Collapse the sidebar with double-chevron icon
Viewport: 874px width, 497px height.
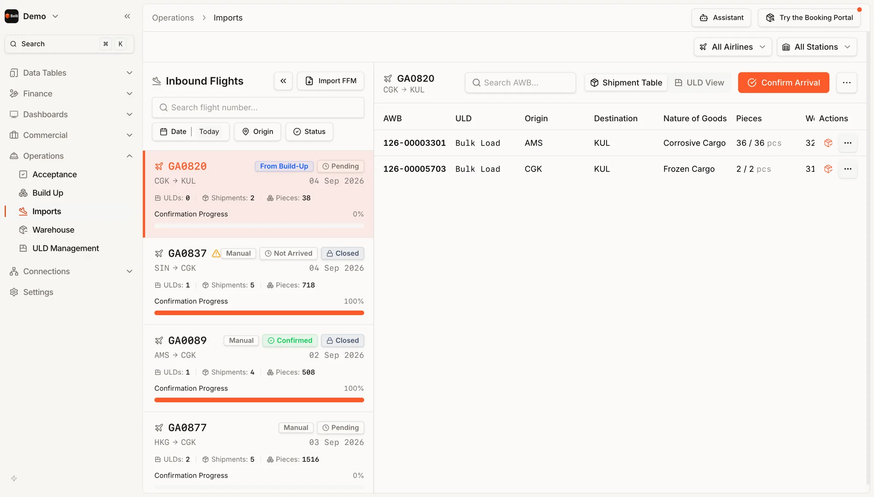[x=127, y=16]
